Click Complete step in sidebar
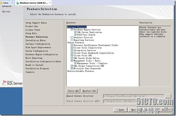This screenshot has height=116, width=176. pyautogui.click(x=30, y=72)
